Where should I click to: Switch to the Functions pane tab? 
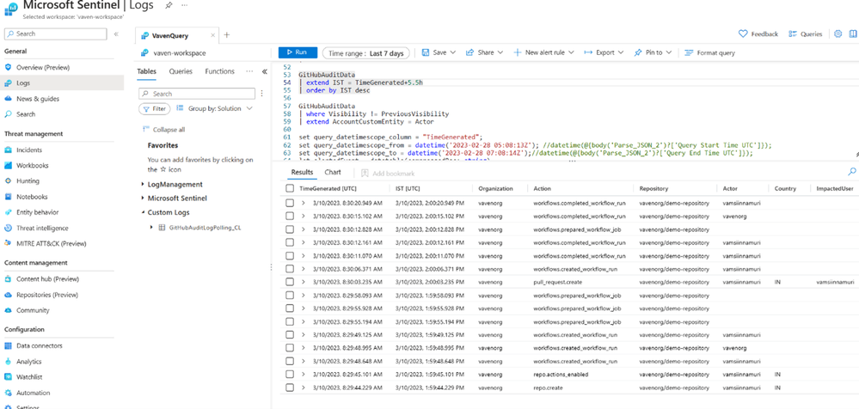(x=219, y=71)
